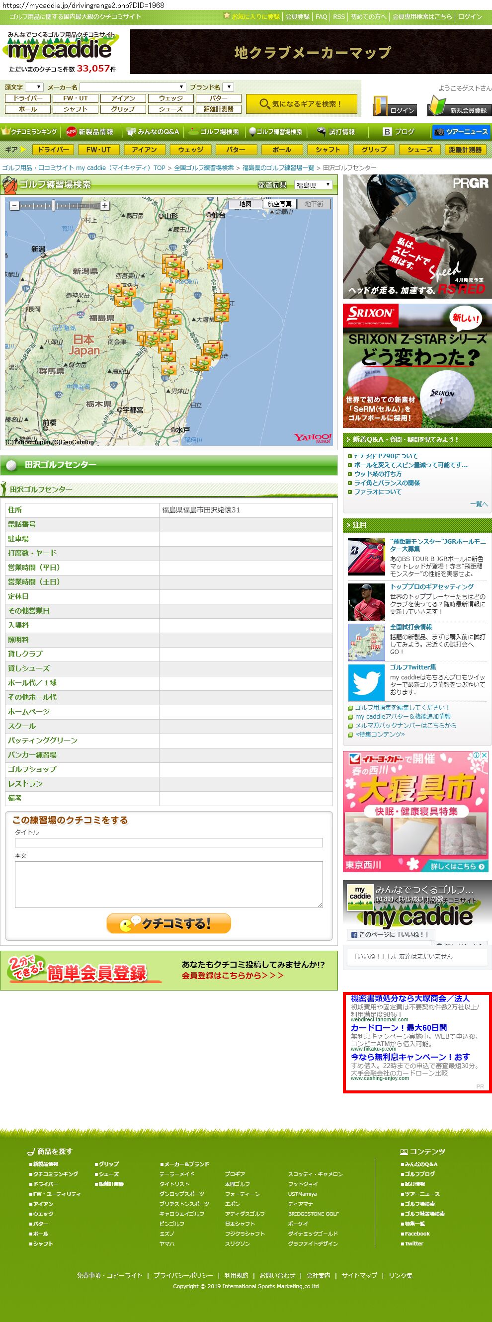Click the クチコミする! submit button

pos(169,923)
